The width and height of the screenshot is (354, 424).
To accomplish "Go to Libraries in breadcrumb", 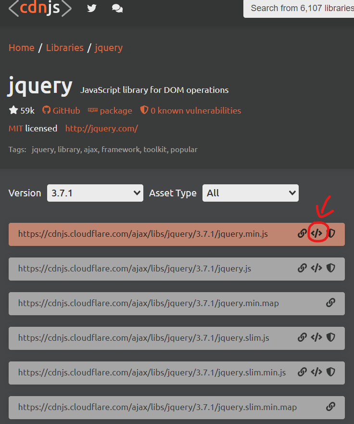I will tap(65, 48).
